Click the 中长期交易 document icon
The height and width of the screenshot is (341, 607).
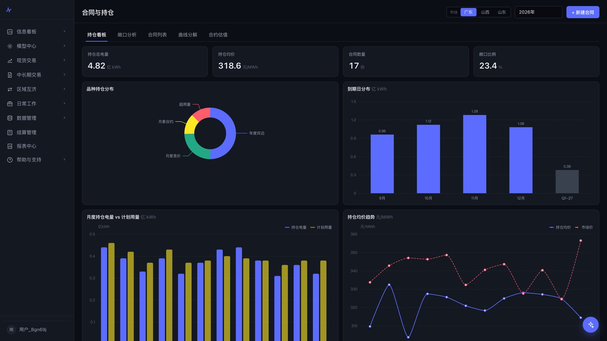coord(10,75)
